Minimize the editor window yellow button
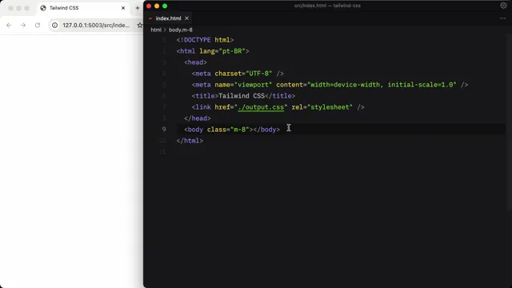This screenshot has height=288, width=512. pos(157,6)
